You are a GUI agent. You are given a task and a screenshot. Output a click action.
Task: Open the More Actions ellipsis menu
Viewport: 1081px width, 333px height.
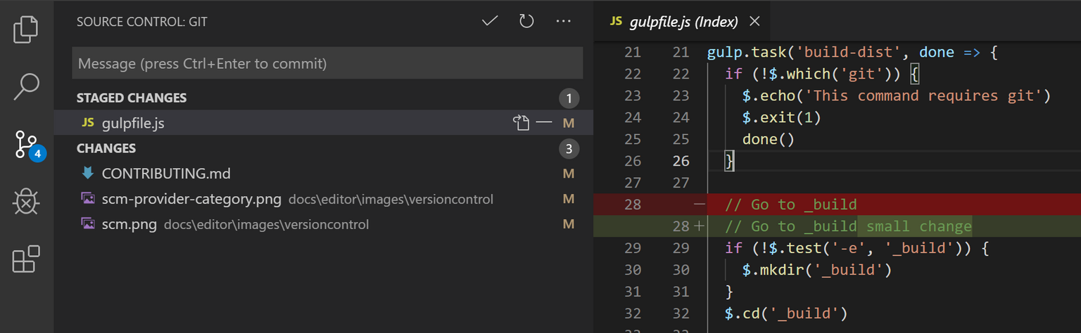tap(563, 21)
